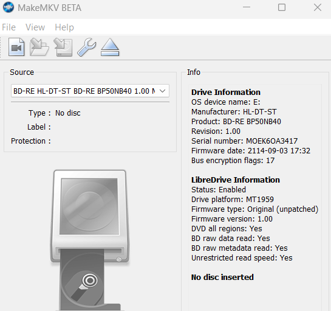331x311 pixels.
Task: Open the Help menu
Action: click(64, 27)
